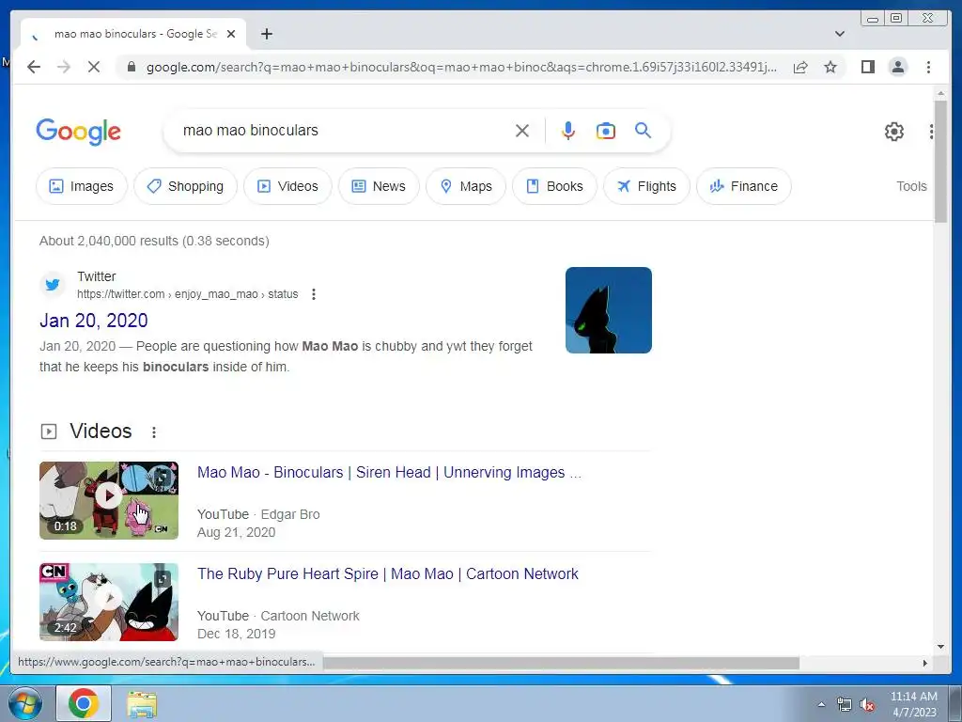Open Chrome side panel icon

[867, 67]
